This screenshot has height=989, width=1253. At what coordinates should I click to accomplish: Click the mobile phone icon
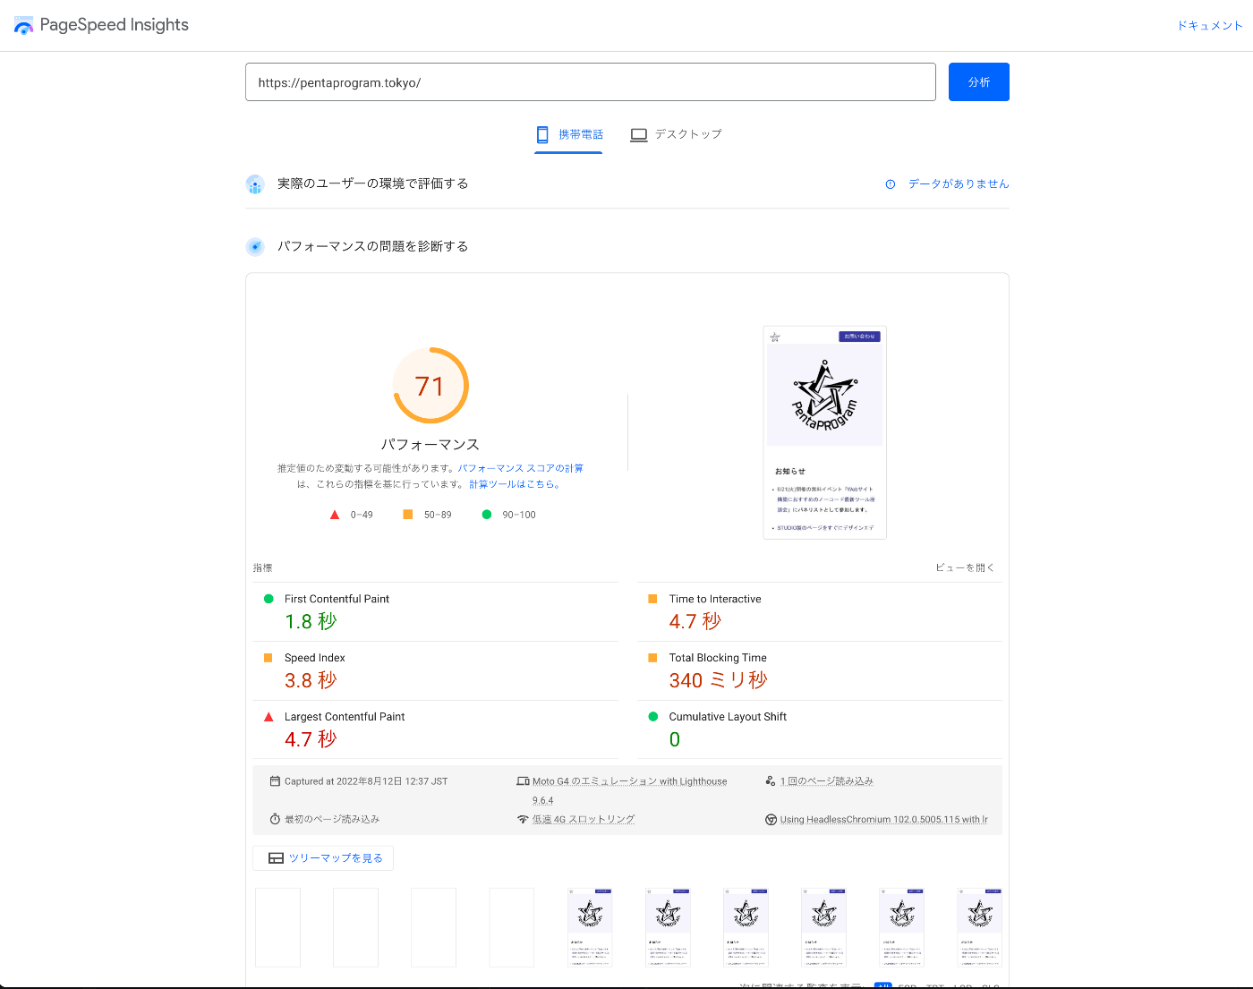coord(542,134)
